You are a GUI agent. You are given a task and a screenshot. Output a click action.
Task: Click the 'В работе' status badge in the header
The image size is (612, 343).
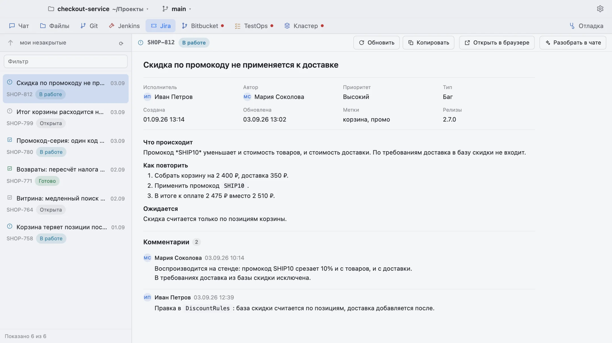[x=194, y=42]
